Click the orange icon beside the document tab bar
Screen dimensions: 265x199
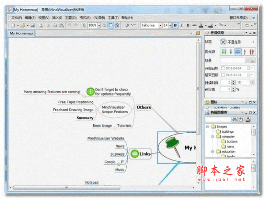point(198,33)
